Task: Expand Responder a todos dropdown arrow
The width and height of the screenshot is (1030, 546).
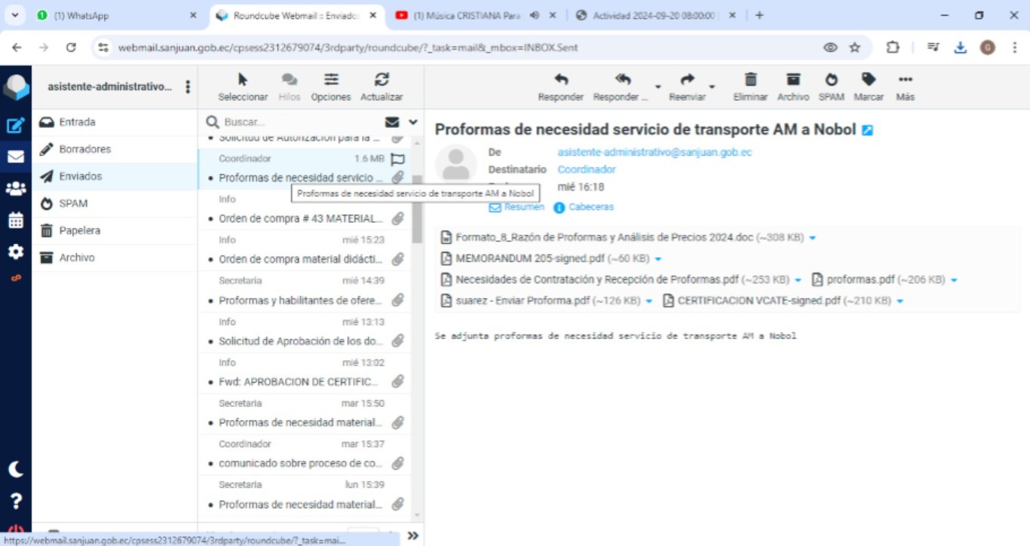Action: coord(658,87)
